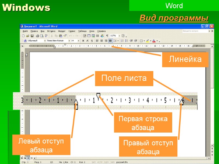Open the Файл menu
219x164 pixels.
click(25, 31)
